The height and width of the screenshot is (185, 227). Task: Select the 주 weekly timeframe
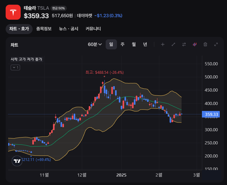click(123, 44)
